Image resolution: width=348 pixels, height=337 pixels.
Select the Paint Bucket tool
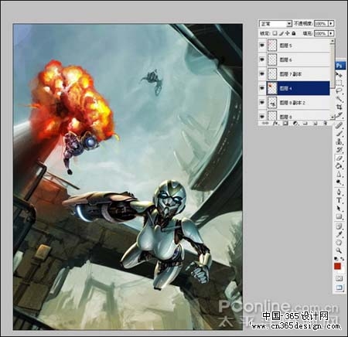tap(339, 166)
